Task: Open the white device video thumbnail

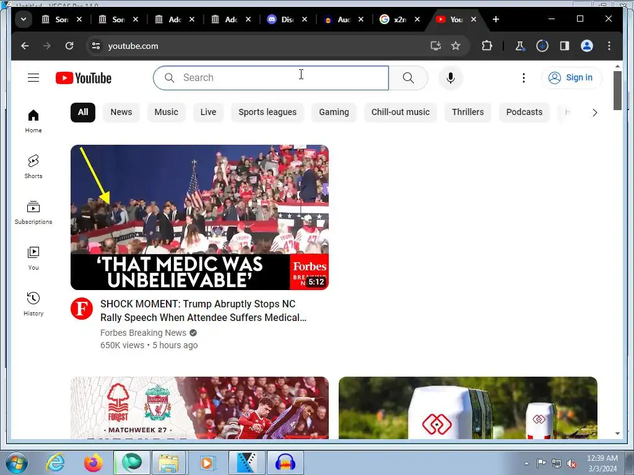Action: [x=468, y=408]
